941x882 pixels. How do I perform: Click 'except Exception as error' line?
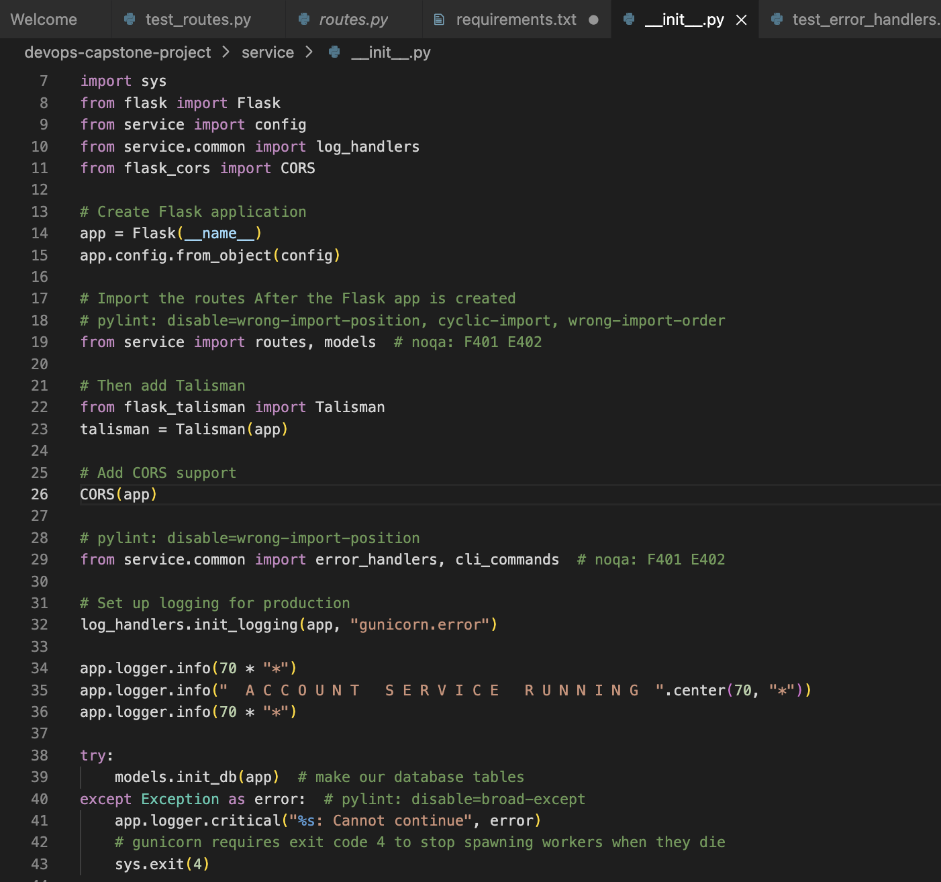point(193,799)
